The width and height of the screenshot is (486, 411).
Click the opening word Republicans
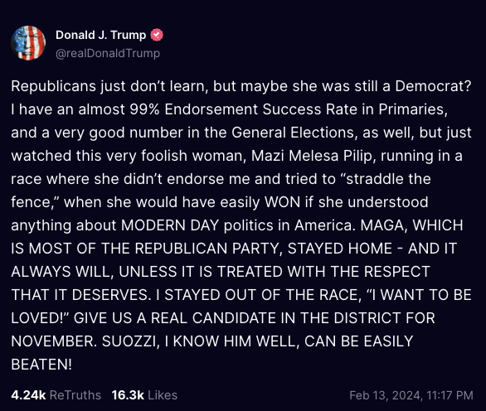53,86
